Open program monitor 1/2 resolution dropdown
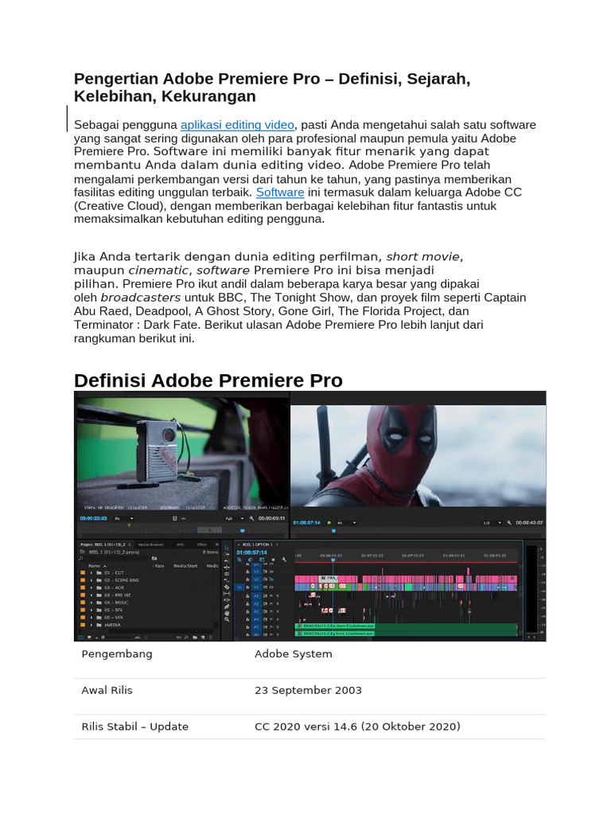This screenshot has width=611, height=815. pos(492,522)
